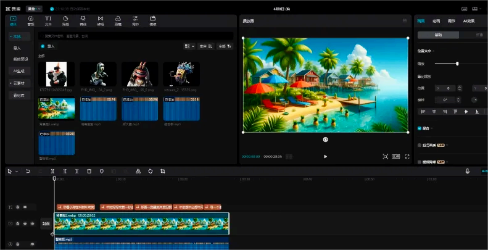Viewport: 488px width, 250px height.
Task: Click the delete trash icon in timeline toolbar
Action: (x=89, y=171)
